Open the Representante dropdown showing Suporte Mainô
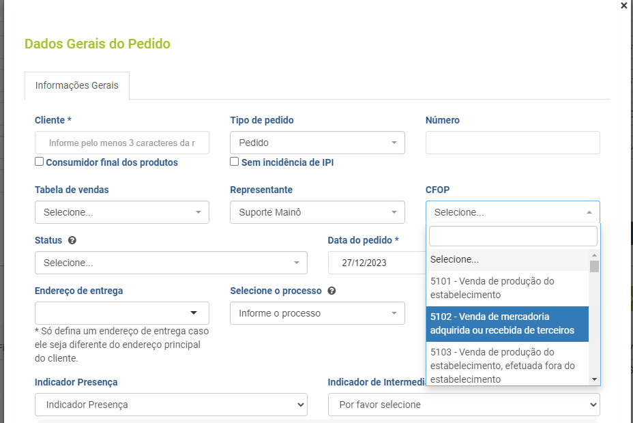Image resolution: width=633 pixels, height=423 pixels. tap(317, 212)
